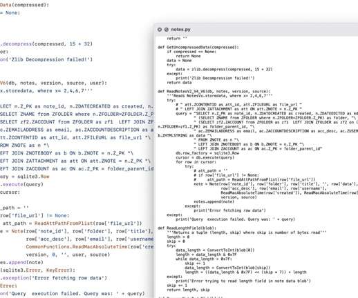Click 'JOIN ZATTACHMENT as att' line in background editor
The image size is (358, 298).
(x=75, y=161)
